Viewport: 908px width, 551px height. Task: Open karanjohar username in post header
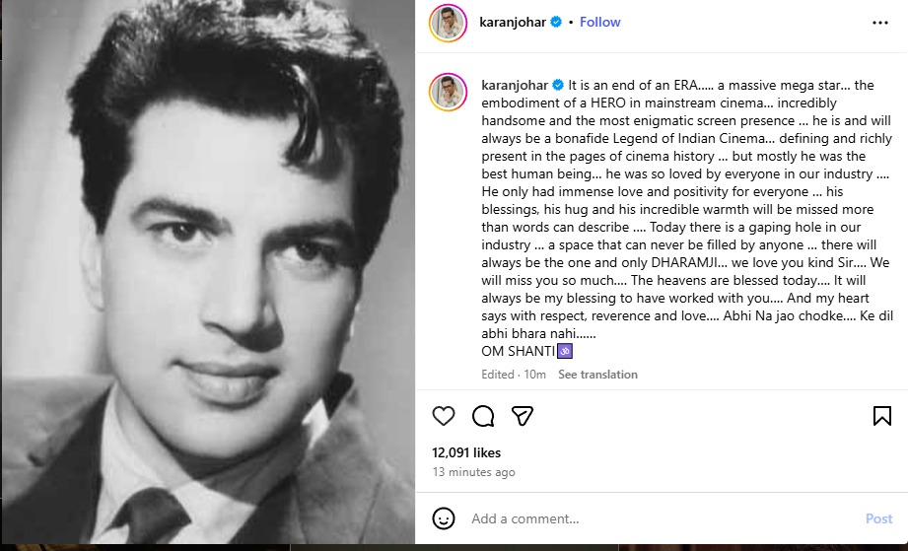coord(513,22)
